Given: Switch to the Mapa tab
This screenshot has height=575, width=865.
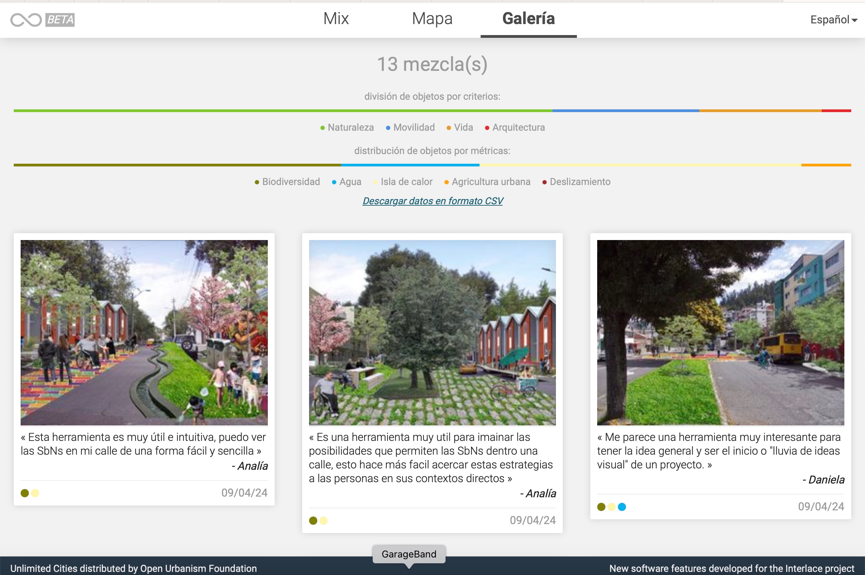Looking at the screenshot, I should pos(432,19).
